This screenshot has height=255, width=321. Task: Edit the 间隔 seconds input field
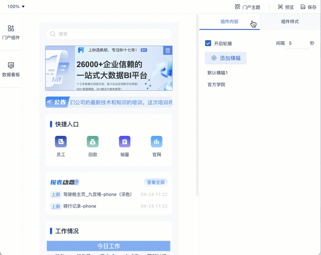[297, 43]
